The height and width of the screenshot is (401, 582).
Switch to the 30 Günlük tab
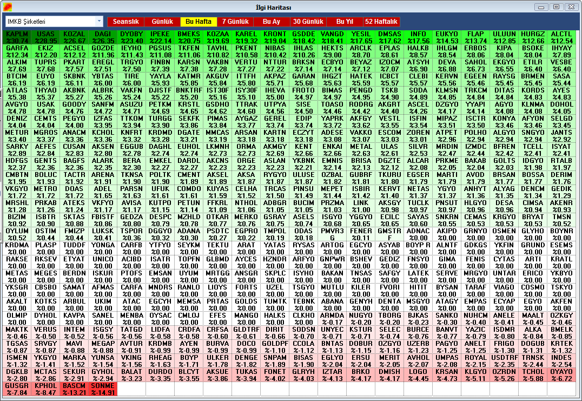[308, 22]
